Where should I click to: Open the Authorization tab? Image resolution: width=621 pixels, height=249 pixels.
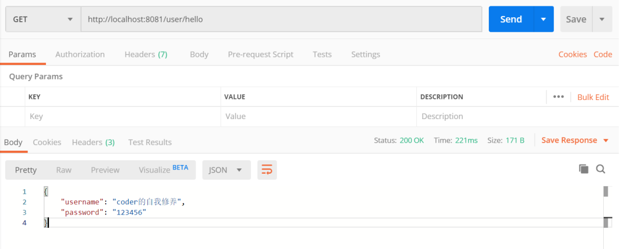(80, 55)
